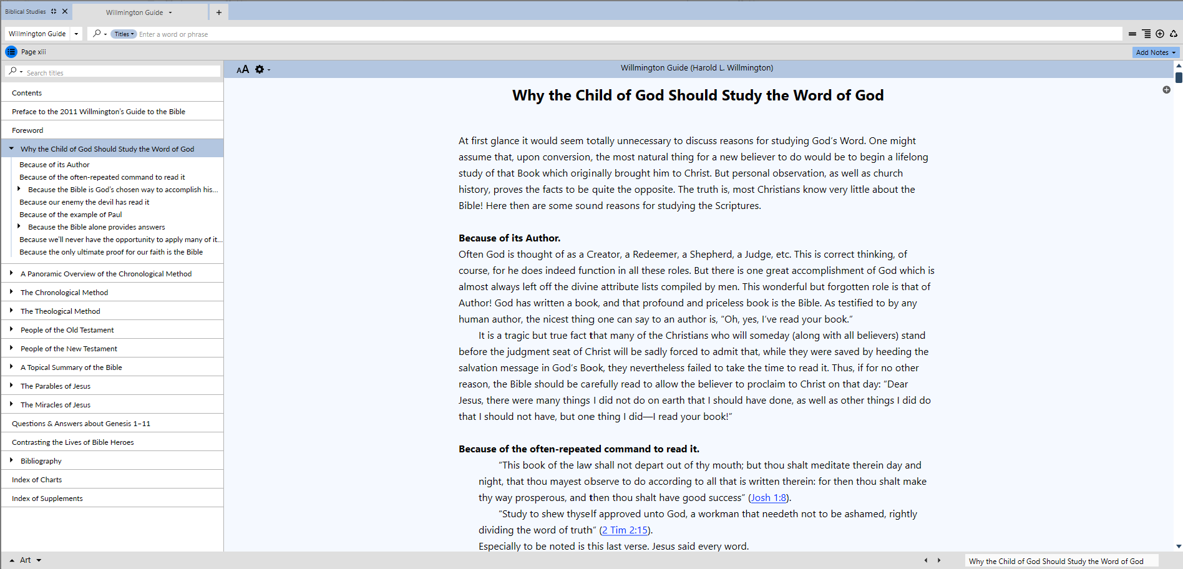Click the circled plus icon in toolbar
Viewport: 1183px width, 569px height.
coord(1160,34)
